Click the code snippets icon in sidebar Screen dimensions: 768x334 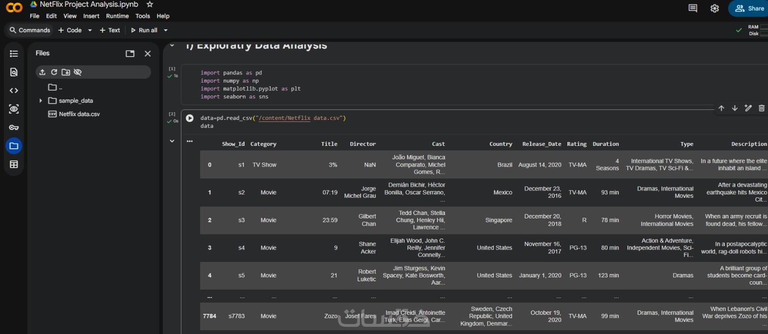14,91
